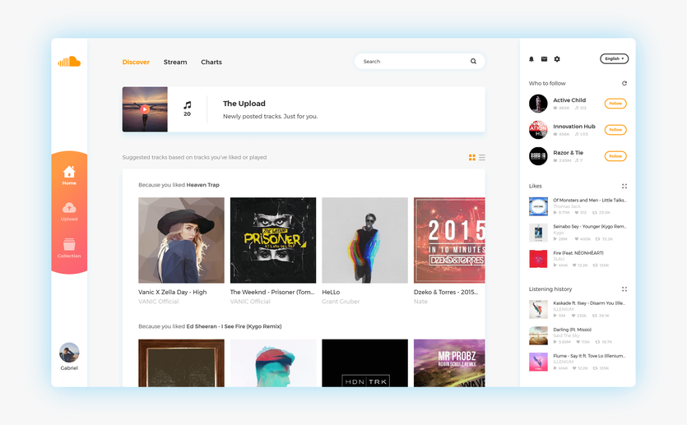The height and width of the screenshot is (425, 687).
Task: Expand the Listening history section
Action: coord(624,289)
